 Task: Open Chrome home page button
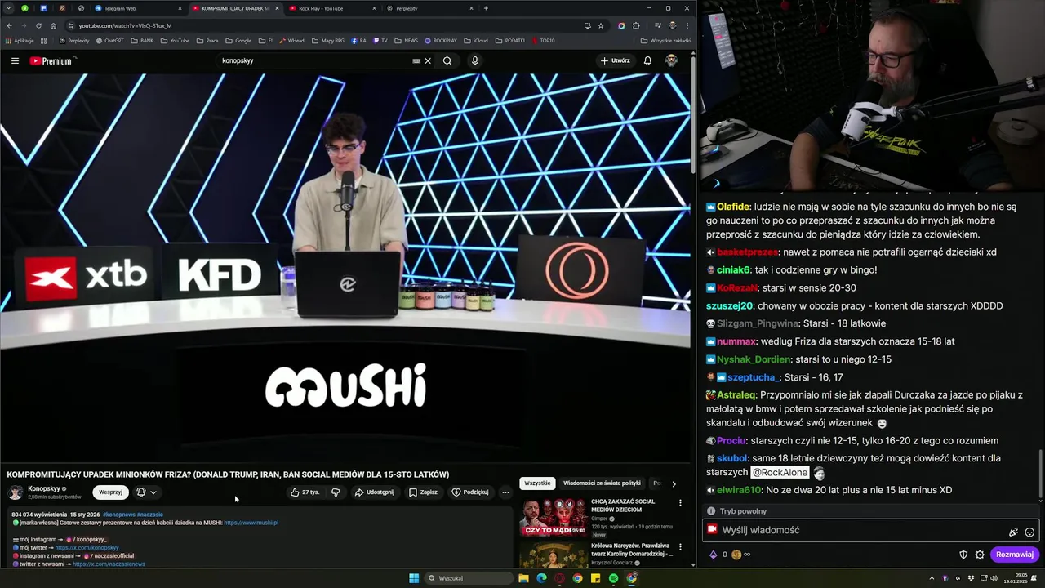[x=53, y=25]
